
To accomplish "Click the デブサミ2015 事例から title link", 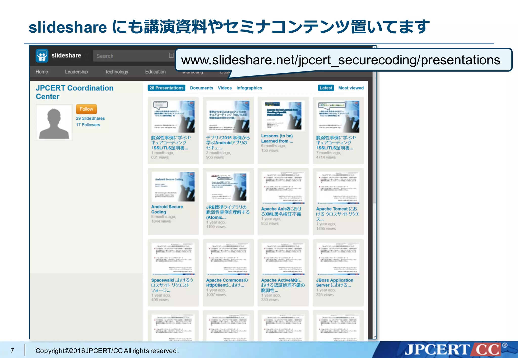I will point(228,143).
